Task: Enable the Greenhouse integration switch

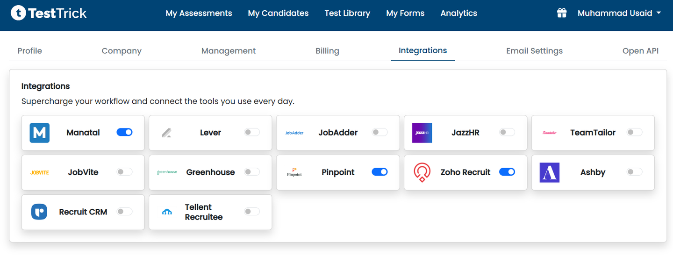Action: [x=252, y=172]
